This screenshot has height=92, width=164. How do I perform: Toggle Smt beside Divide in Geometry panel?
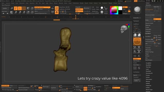(157, 19)
